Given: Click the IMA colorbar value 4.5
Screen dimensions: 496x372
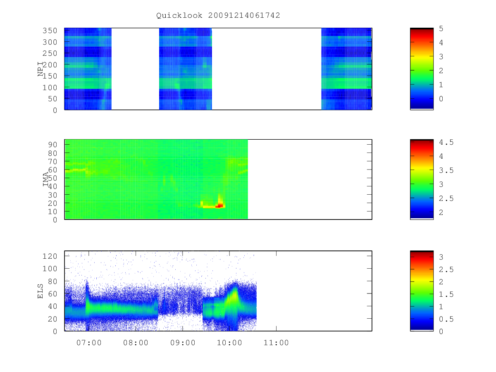Looking at the screenshot, I should tap(446, 142).
